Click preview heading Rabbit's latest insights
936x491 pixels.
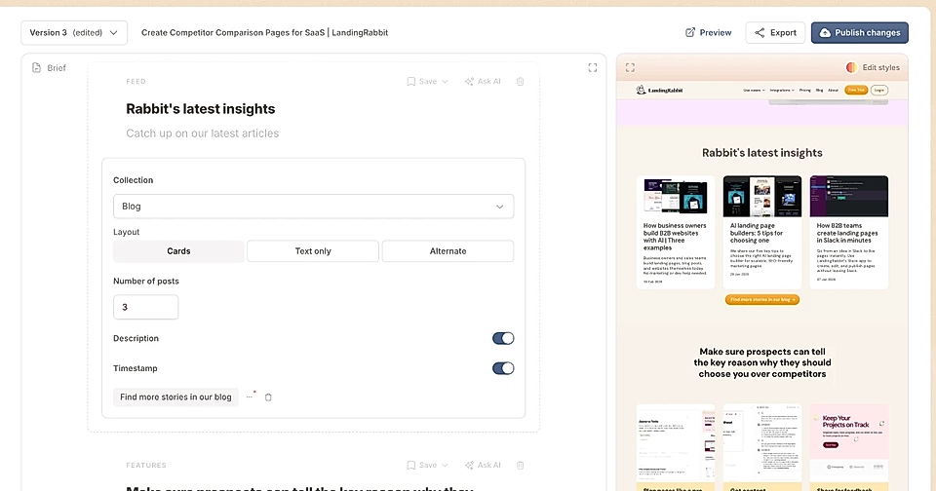762,153
